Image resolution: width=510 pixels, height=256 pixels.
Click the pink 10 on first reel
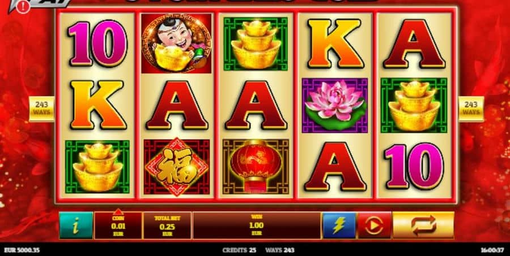97,43
